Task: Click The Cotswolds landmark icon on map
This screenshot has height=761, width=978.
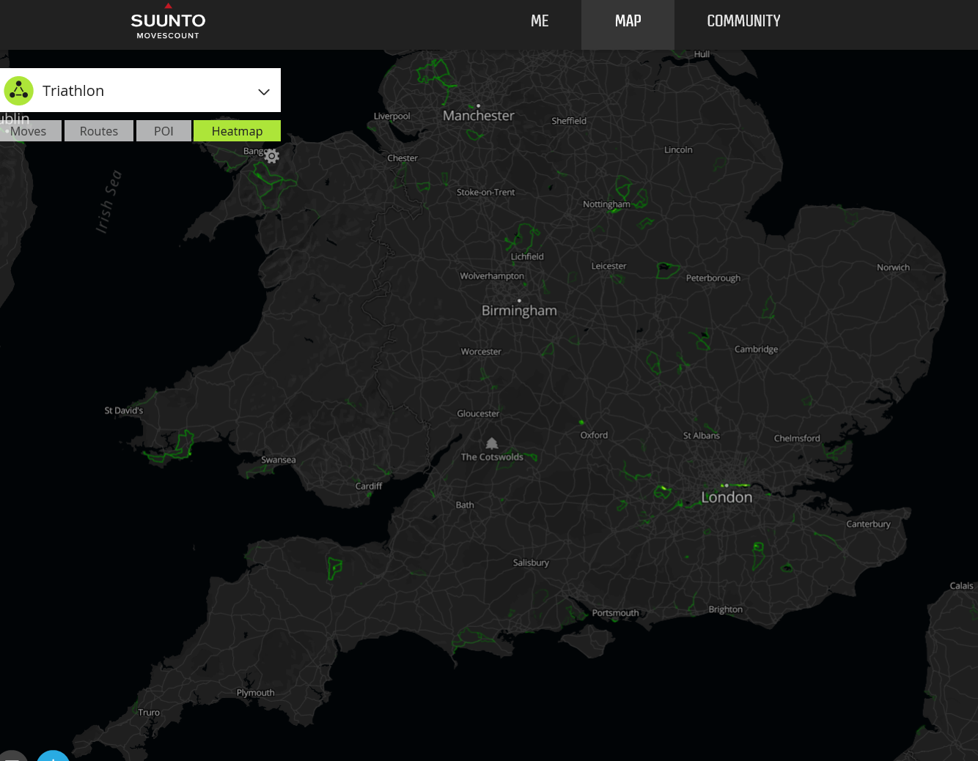Action: pyautogui.click(x=492, y=444)
